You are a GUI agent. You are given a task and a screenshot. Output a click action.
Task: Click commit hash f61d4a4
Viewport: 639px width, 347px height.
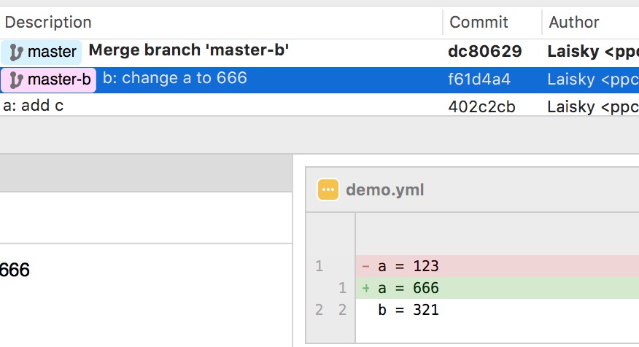[x=479, y=79]
